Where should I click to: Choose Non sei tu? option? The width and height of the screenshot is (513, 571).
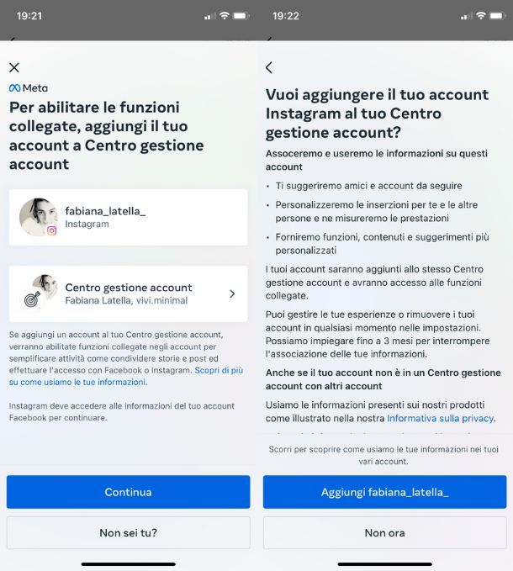click(128, 533)
